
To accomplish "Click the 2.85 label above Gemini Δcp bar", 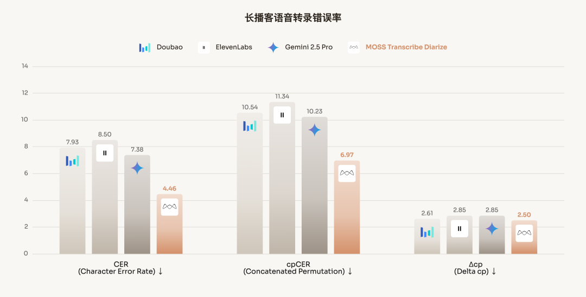I will tap(492, 210).
